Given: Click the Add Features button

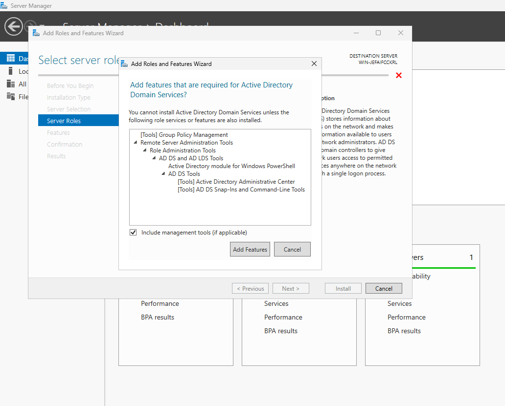Looking at the screenshot, I should coord(250,250).
